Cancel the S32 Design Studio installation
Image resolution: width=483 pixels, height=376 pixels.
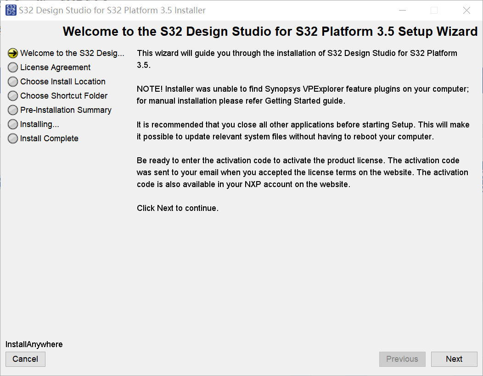25,359
